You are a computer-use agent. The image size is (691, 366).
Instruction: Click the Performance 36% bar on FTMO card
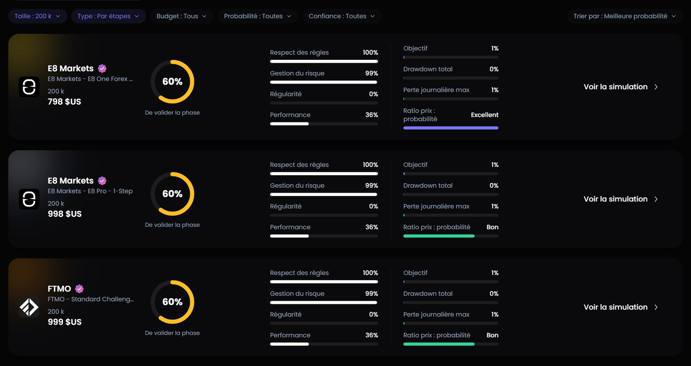click(x=324, y=344)
